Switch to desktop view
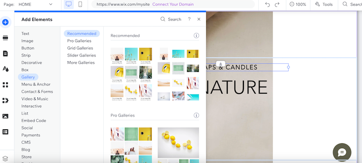362x163 pixels. 69,5
